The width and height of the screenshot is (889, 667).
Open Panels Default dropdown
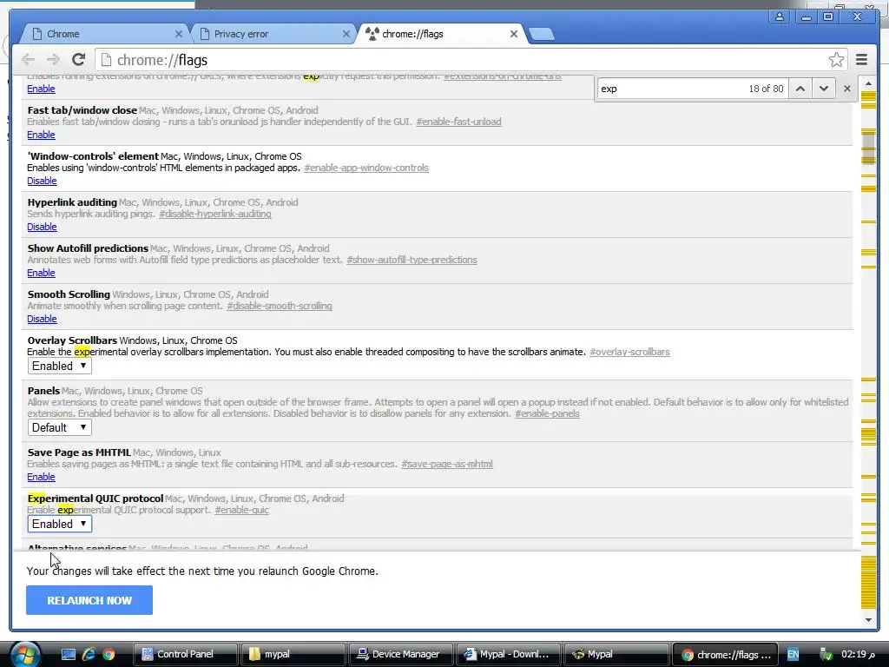tap(60, 427)
